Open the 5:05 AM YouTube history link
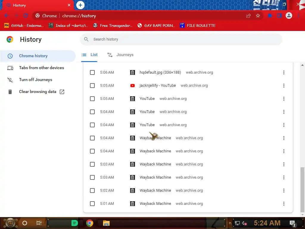This screenshot has width=305, height=229. (x=147, y=99)
